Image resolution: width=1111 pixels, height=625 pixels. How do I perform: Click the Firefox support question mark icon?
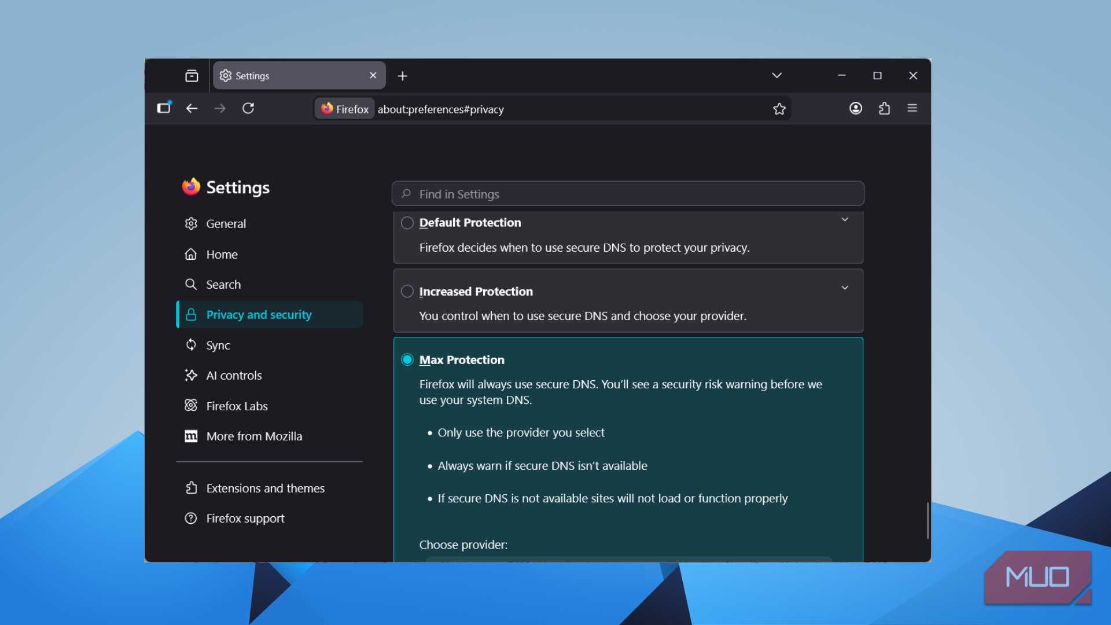[x=191, y=518]
